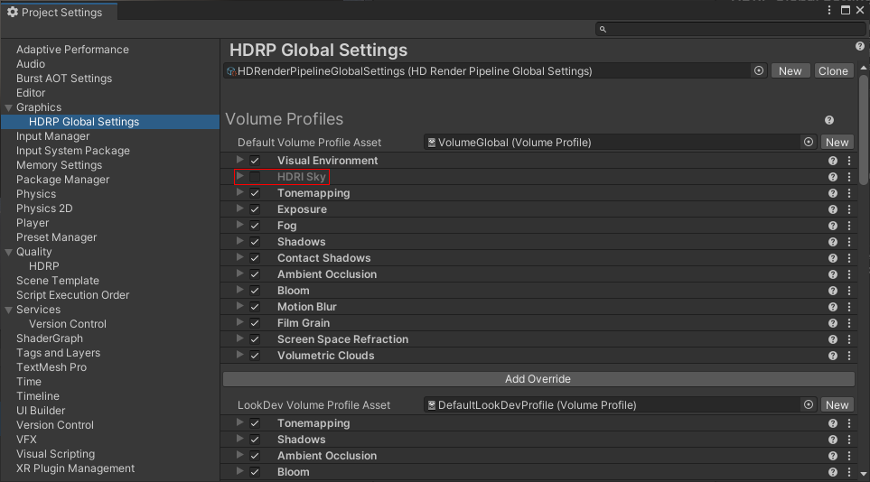The image size is (870, 482).
Task: Open ShaderGraph settings category
Action: 50,338
